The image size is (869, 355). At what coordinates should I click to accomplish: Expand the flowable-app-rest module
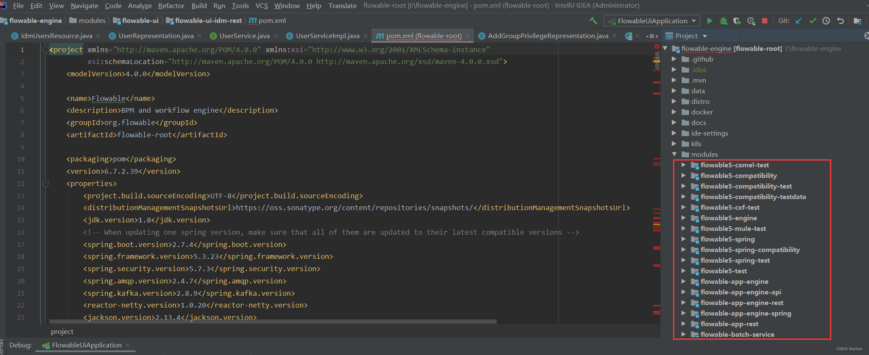pos(683,324)
